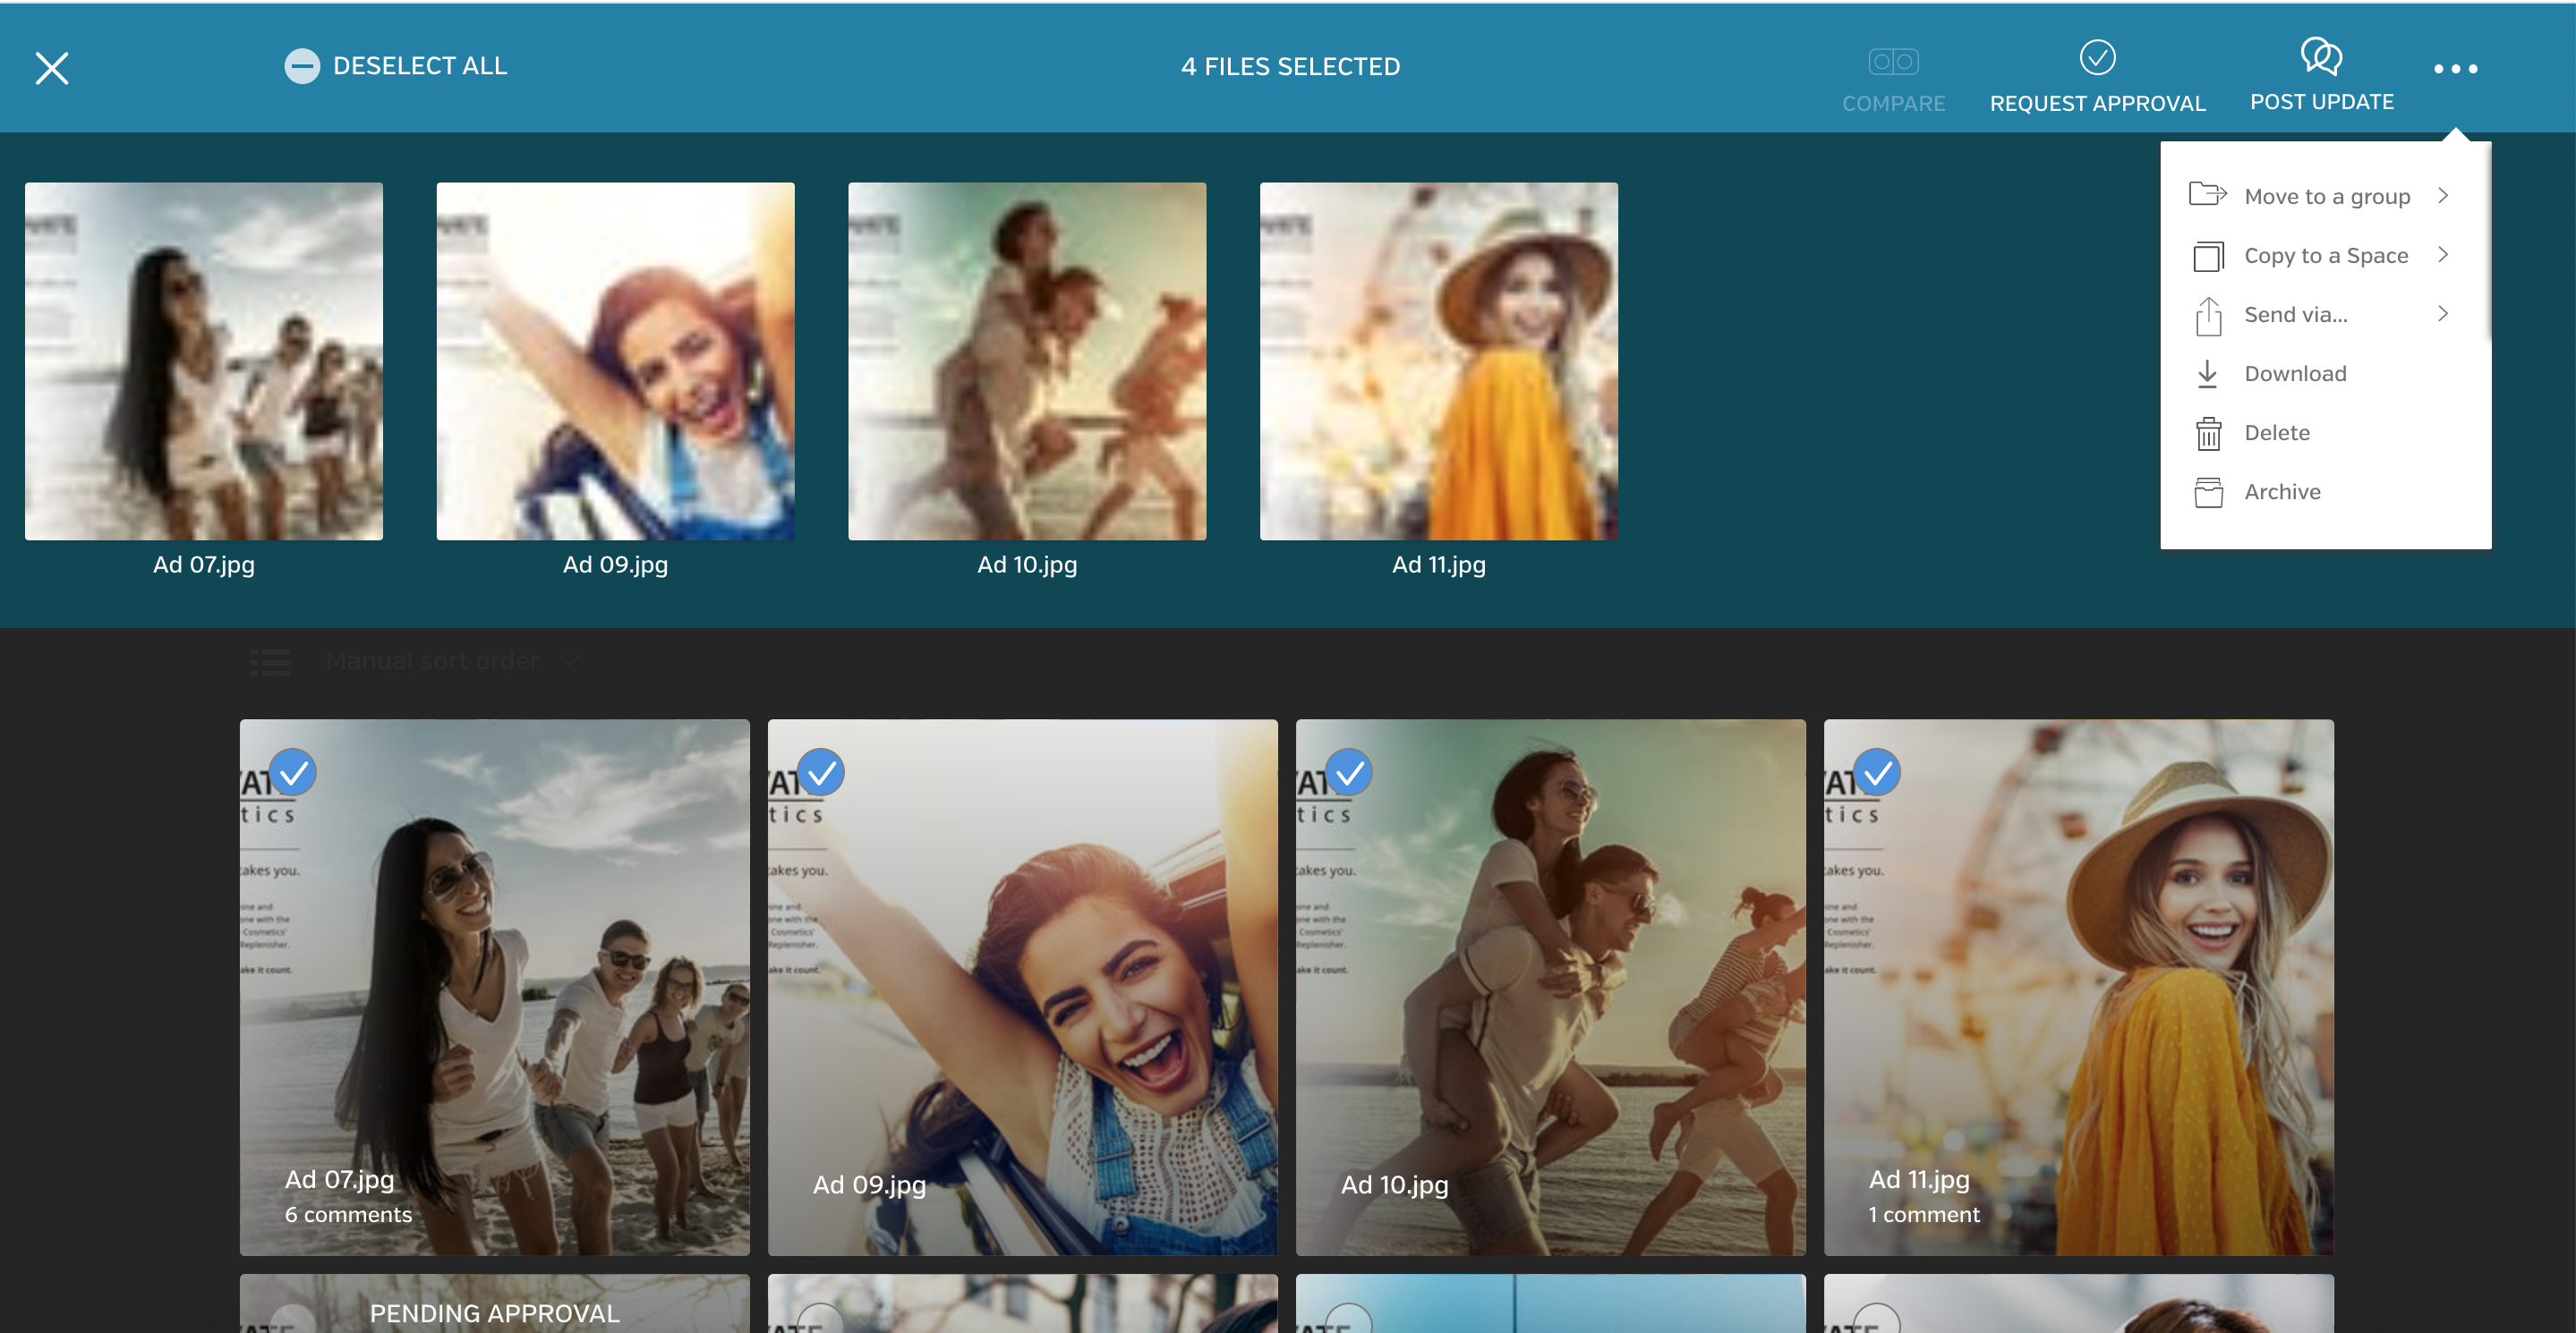
Task: Click DESELECT ALL text button
Action: click(420, 66)
